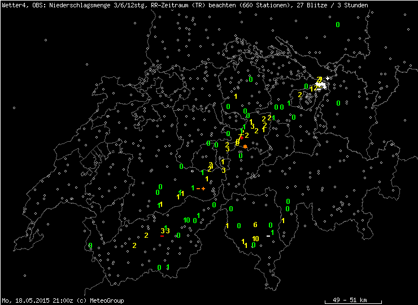Click the green '0 1' pair at bottom
This screenshot has width=418, height=305.
coord(163,267)
